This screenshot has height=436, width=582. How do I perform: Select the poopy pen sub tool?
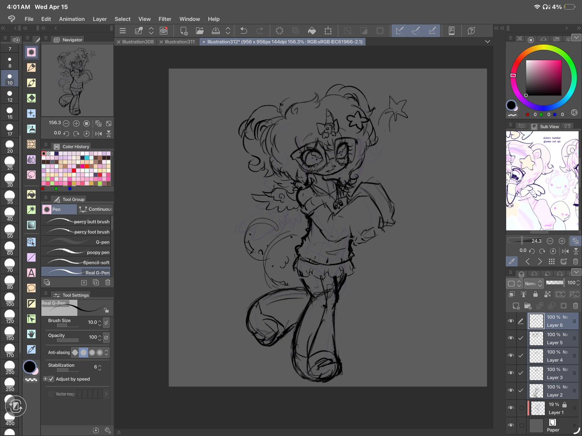(x=76, y=252)
